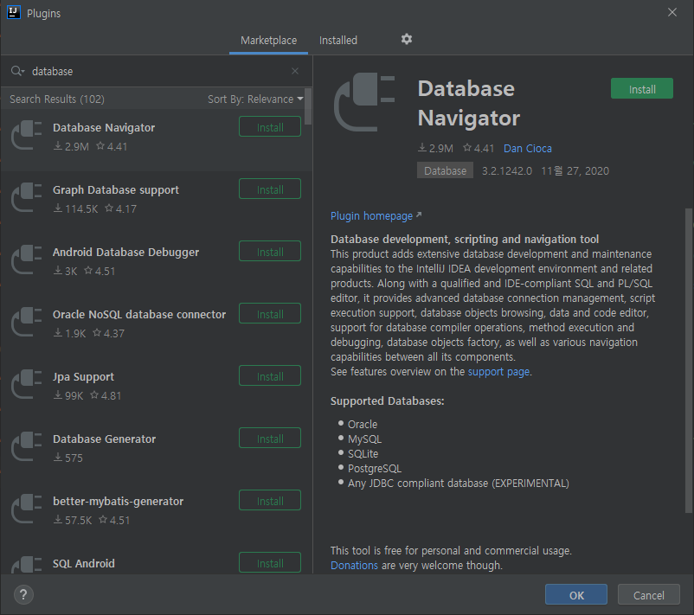Select the Oracle NoSQL database connector entry

[x=157, y=327]
